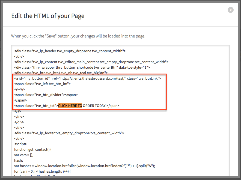This screenshot has width=241, height=180.
Task: Click the var vars = [], line
Action: (24, 155)
